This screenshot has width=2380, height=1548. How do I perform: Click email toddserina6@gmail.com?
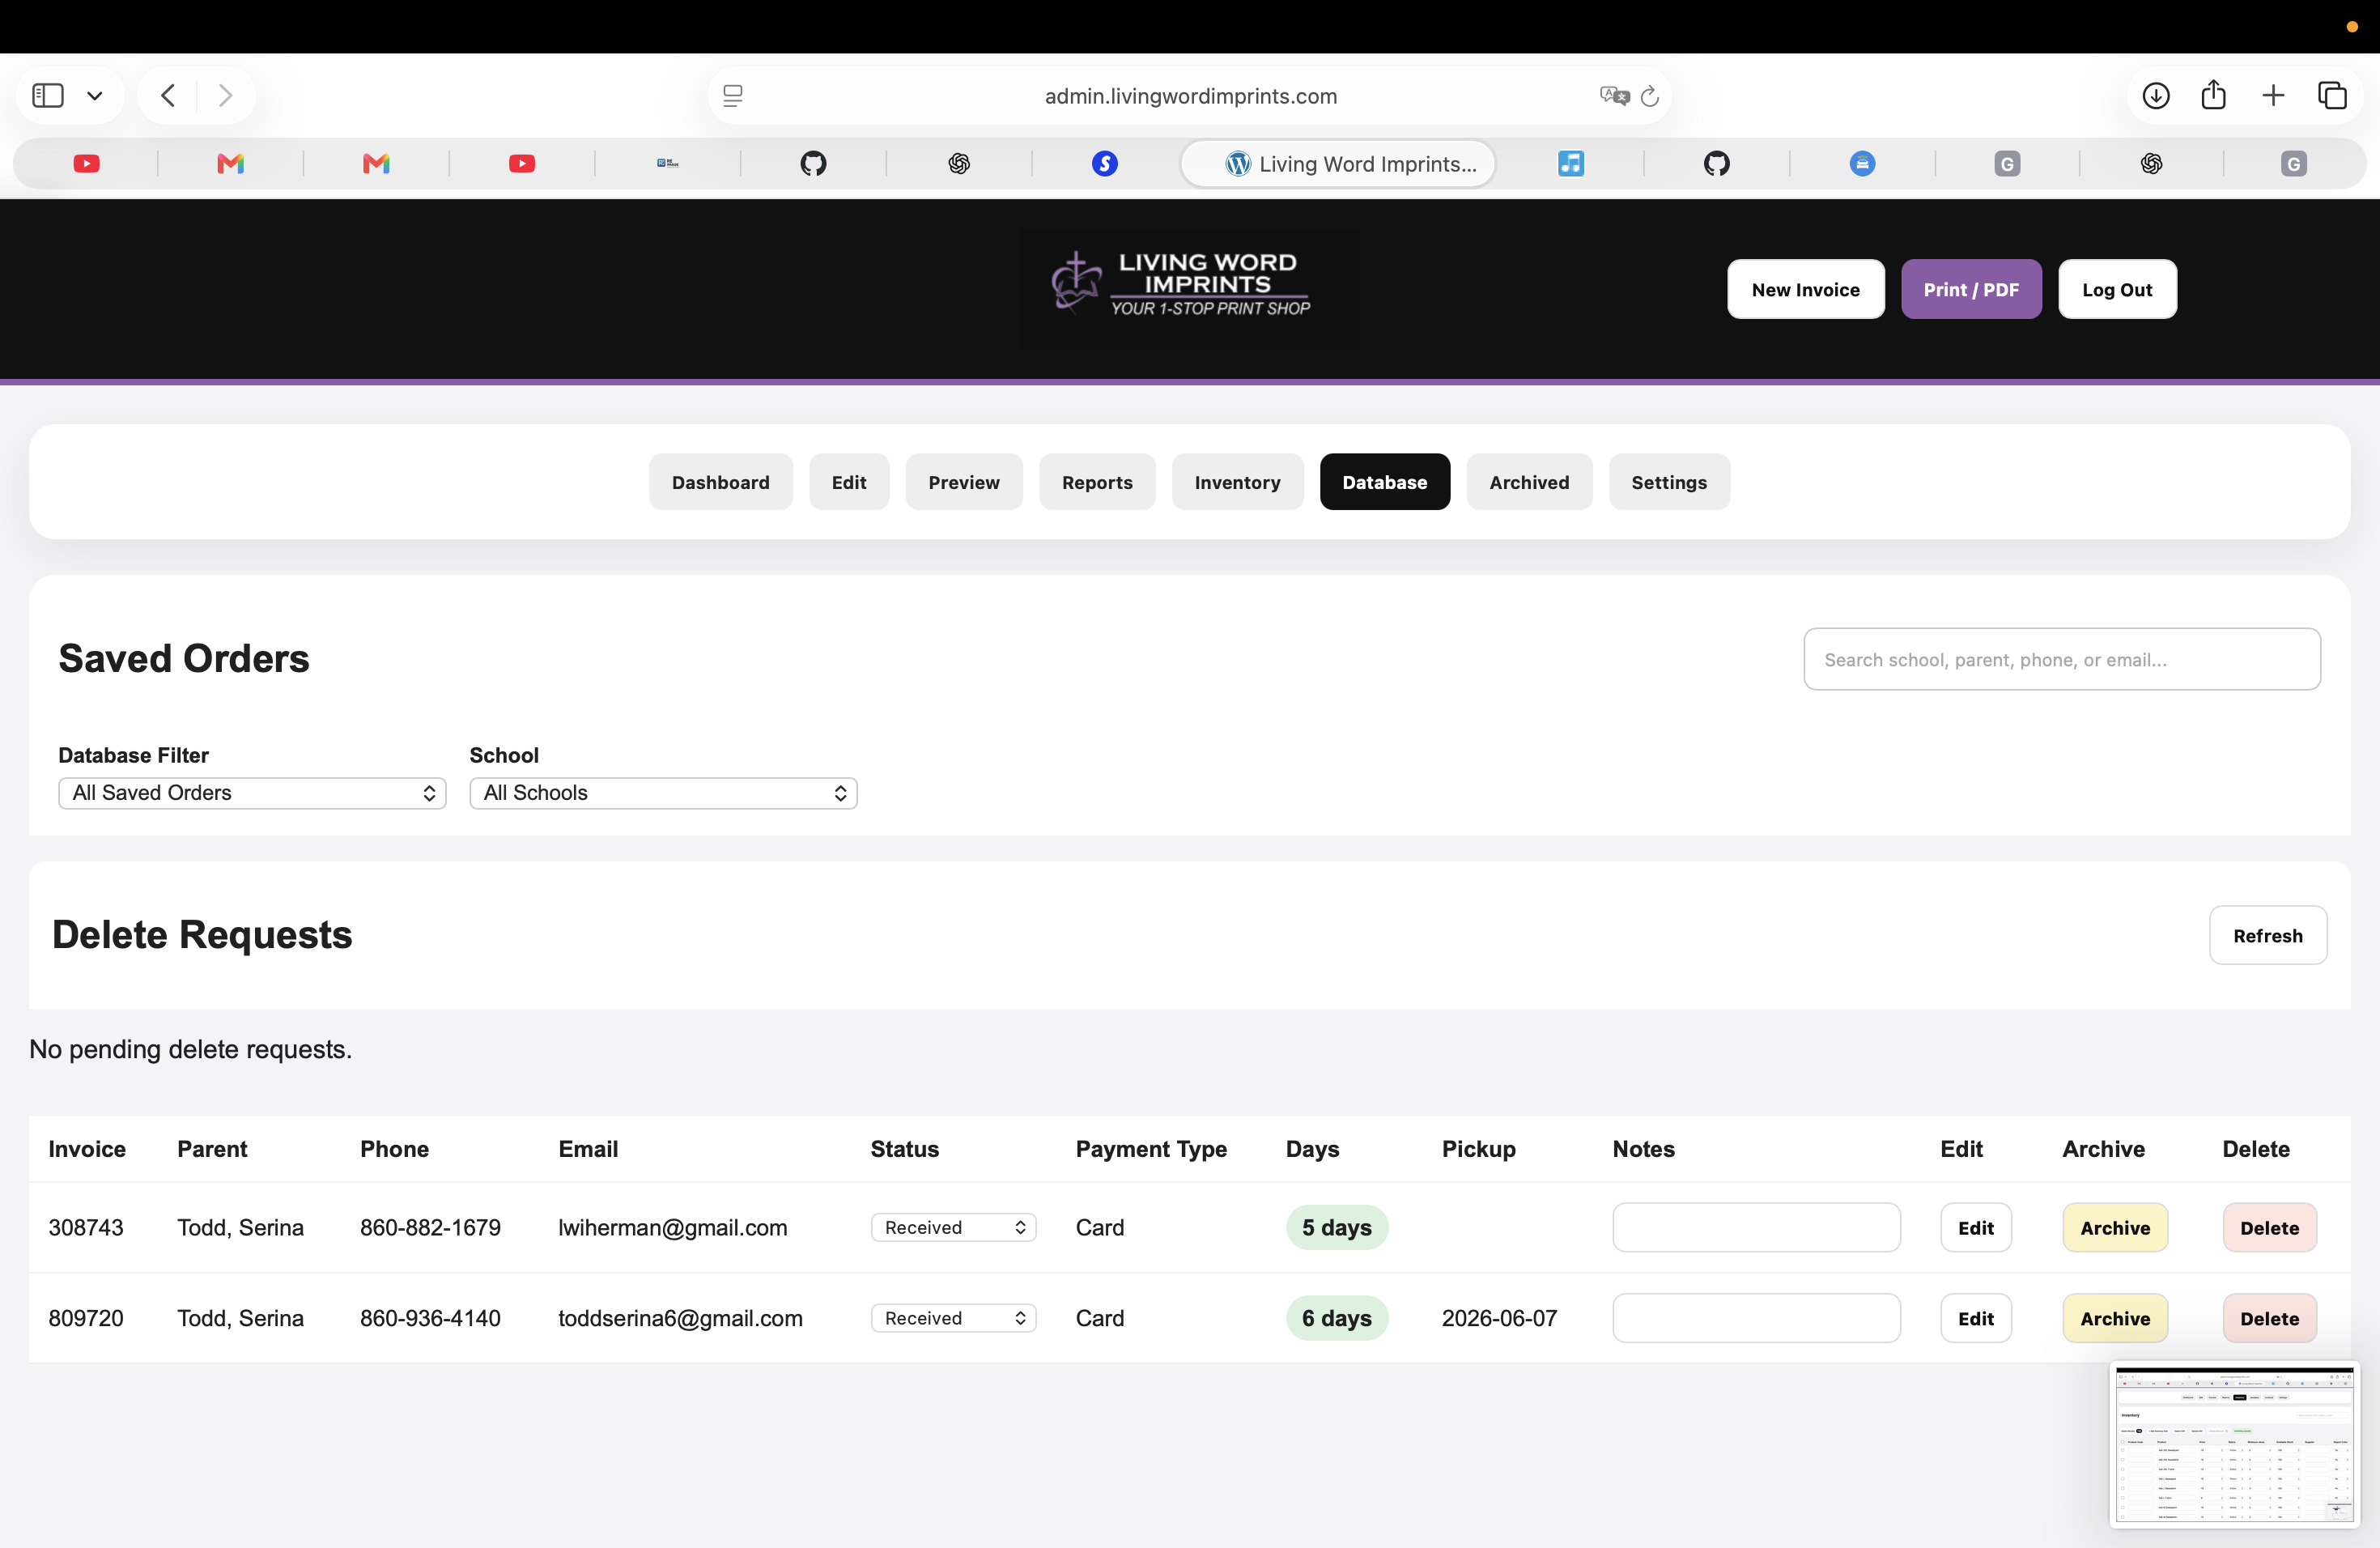[x=680, y=1318]
